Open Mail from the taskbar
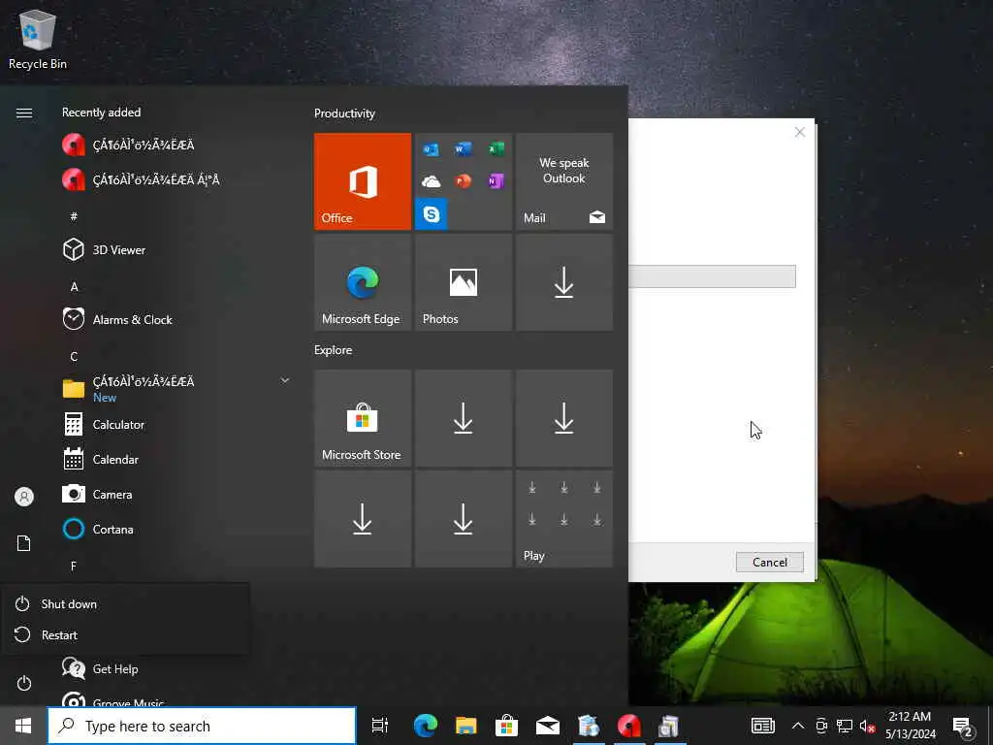 (547, 726)
